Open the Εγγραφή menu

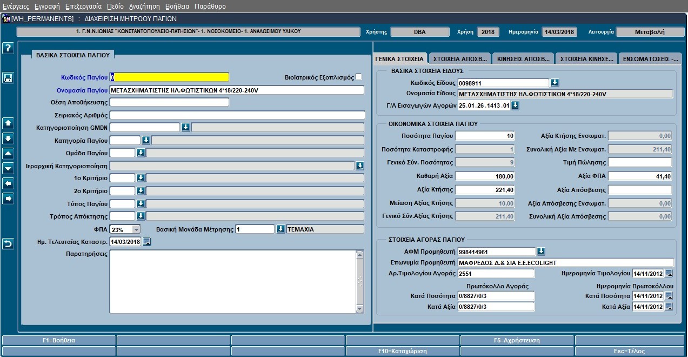pyautogui.click(x=47, y=6)
